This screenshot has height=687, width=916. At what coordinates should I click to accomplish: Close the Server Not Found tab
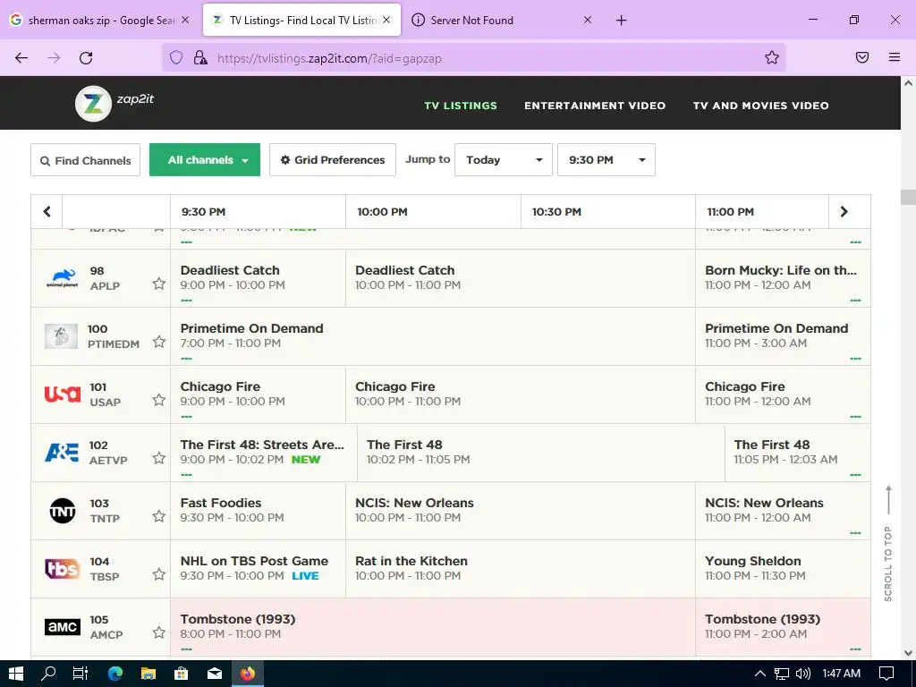(588, 21)
